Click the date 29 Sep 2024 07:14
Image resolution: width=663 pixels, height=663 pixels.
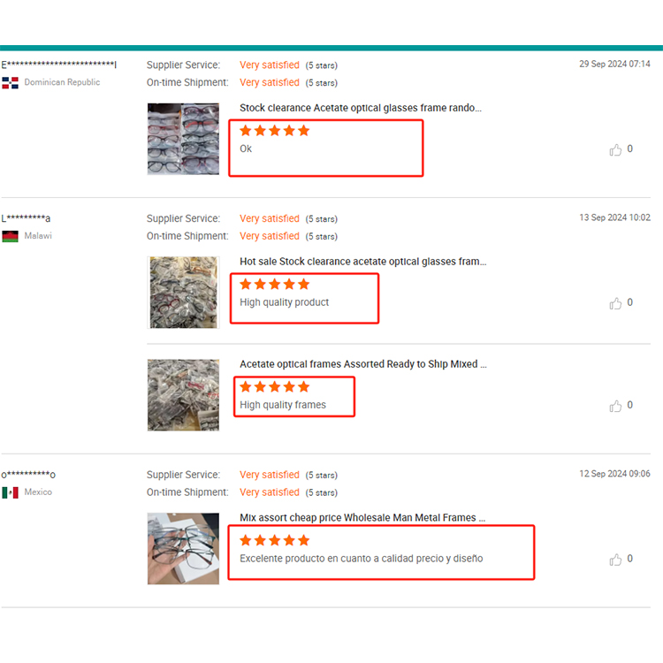[x=614, y=64]
